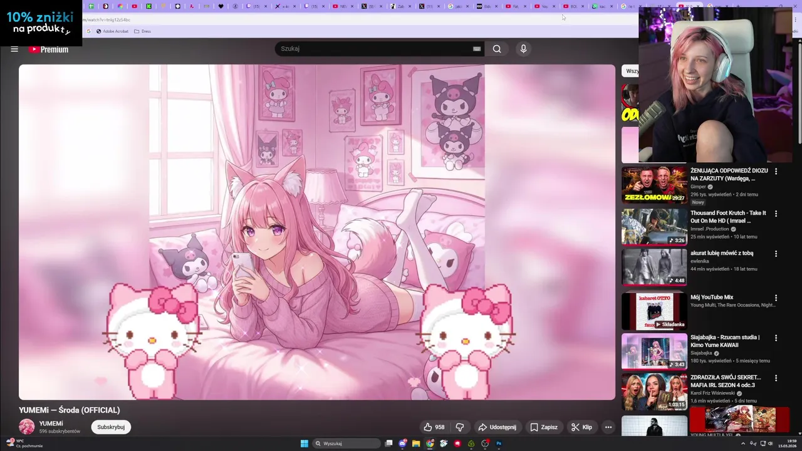Open the YouTube guide hamburger menu

pos(14,49)
